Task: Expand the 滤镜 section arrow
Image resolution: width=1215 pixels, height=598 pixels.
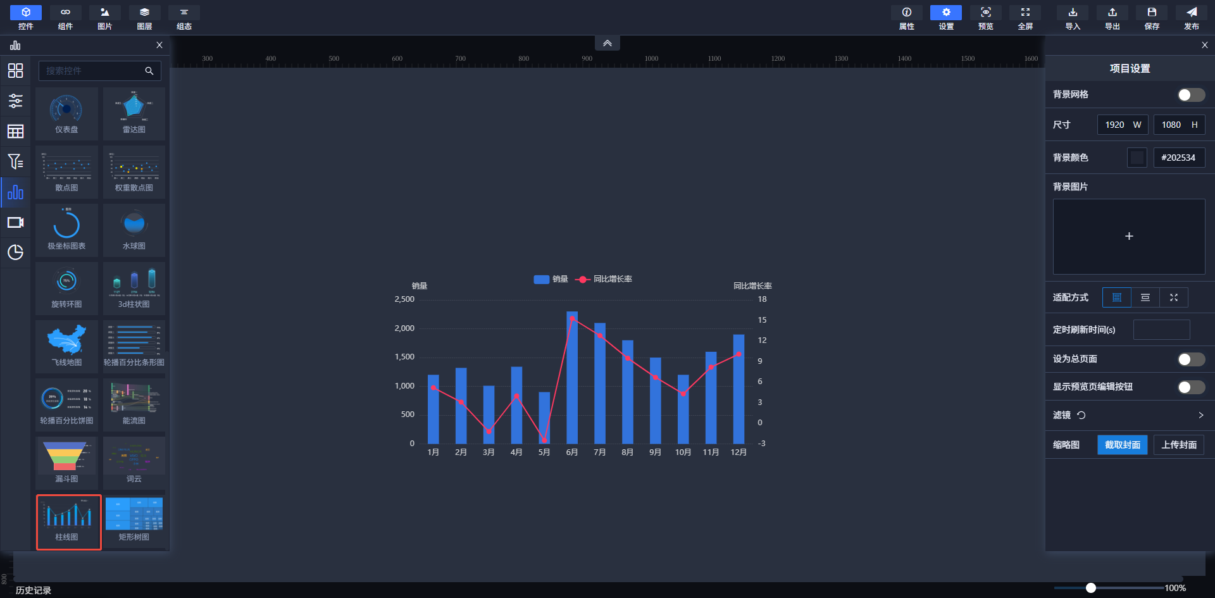Action: tap(1200, 415)
